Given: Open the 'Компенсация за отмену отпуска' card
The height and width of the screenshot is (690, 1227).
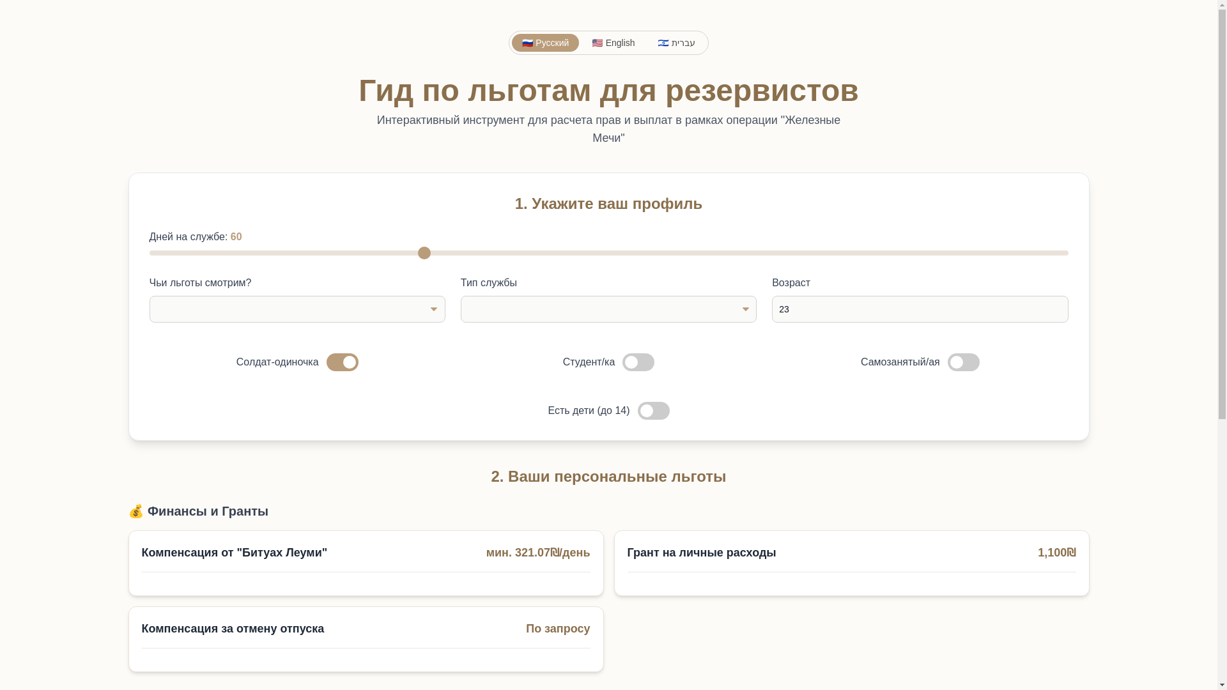Looking at the screenshot, I should (x=366, y=640).
